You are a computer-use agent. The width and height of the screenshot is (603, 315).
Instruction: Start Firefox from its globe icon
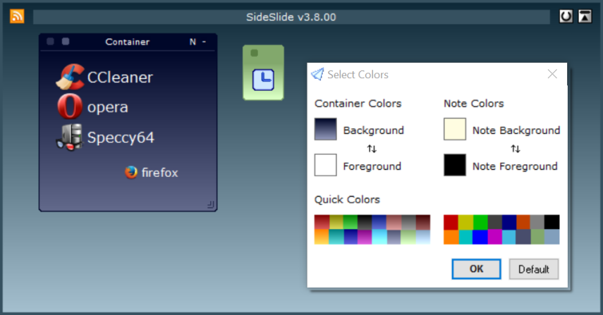pyautogui.click(x=131, y=173)
